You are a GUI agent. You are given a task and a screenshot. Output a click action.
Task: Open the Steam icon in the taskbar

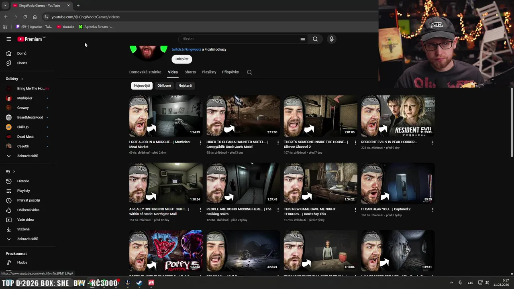[x=139, y=283]
